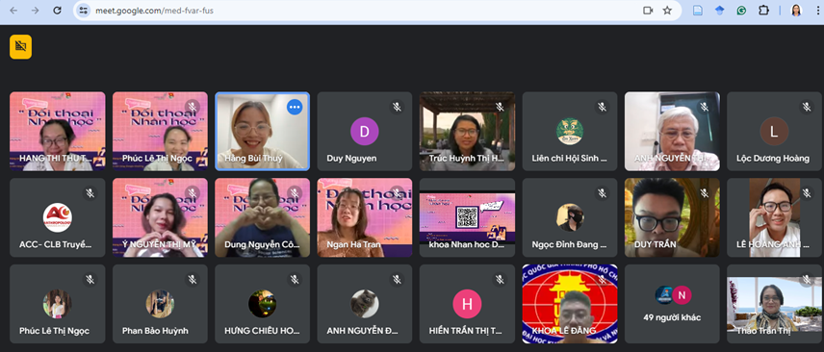824x352 pixels.
Task: Bookmark this page with the star icon
Action: [x=667, y=11]
